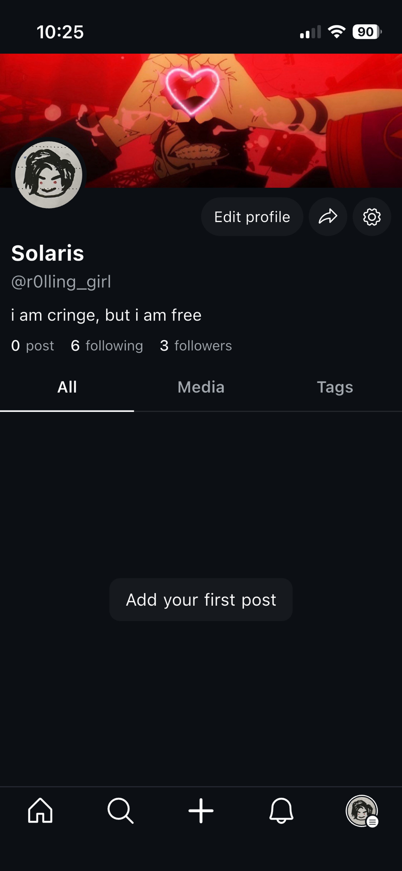Tap the Wi-Fi status icon
The height and width of the screenshot is (871, 402).
point(336,32)
